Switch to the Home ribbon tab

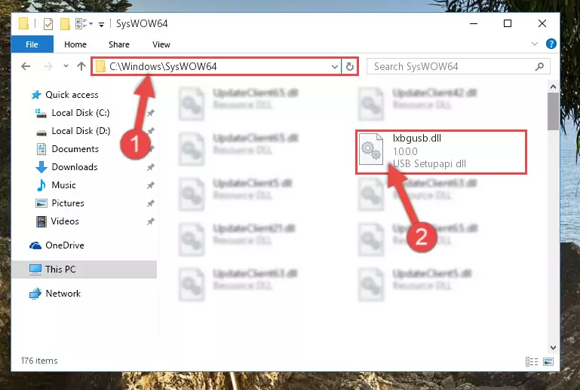click(x=75, y=44)
